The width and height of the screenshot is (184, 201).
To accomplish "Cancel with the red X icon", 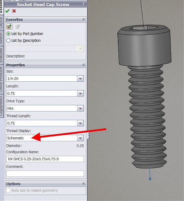I will [x=14, y=11].
